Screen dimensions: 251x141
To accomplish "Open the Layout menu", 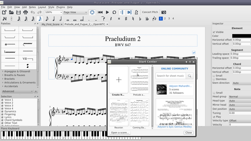I will [42, 7].
